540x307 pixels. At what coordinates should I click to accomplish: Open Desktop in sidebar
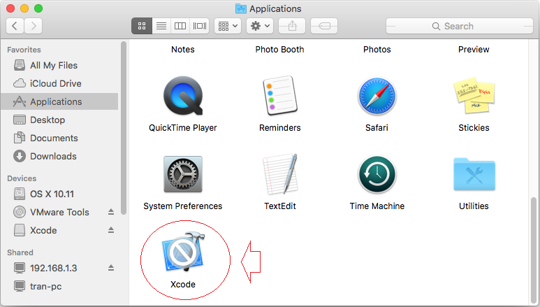pyautogui.click(x=59, y=120)
